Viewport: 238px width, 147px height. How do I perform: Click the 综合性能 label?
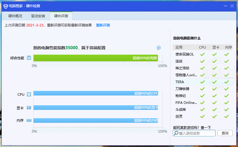17,58
